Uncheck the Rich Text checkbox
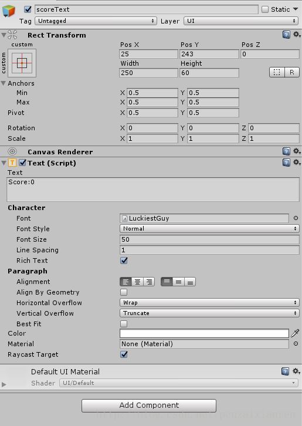Screen dimensions: 302x426 (x=124, y=261)
